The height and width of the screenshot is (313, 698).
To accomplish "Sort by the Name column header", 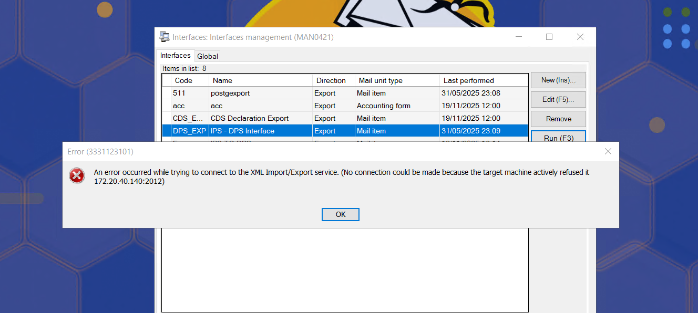I will point(261,80).
